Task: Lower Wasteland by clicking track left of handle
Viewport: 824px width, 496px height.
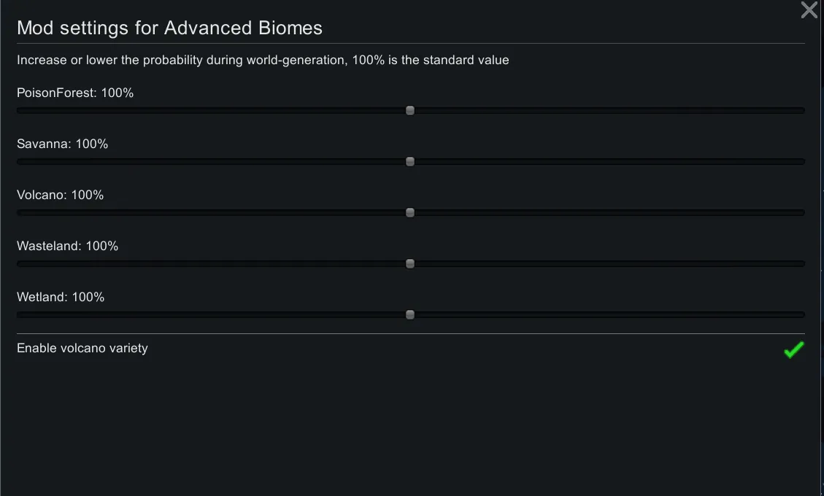Action: coord(212,264)
